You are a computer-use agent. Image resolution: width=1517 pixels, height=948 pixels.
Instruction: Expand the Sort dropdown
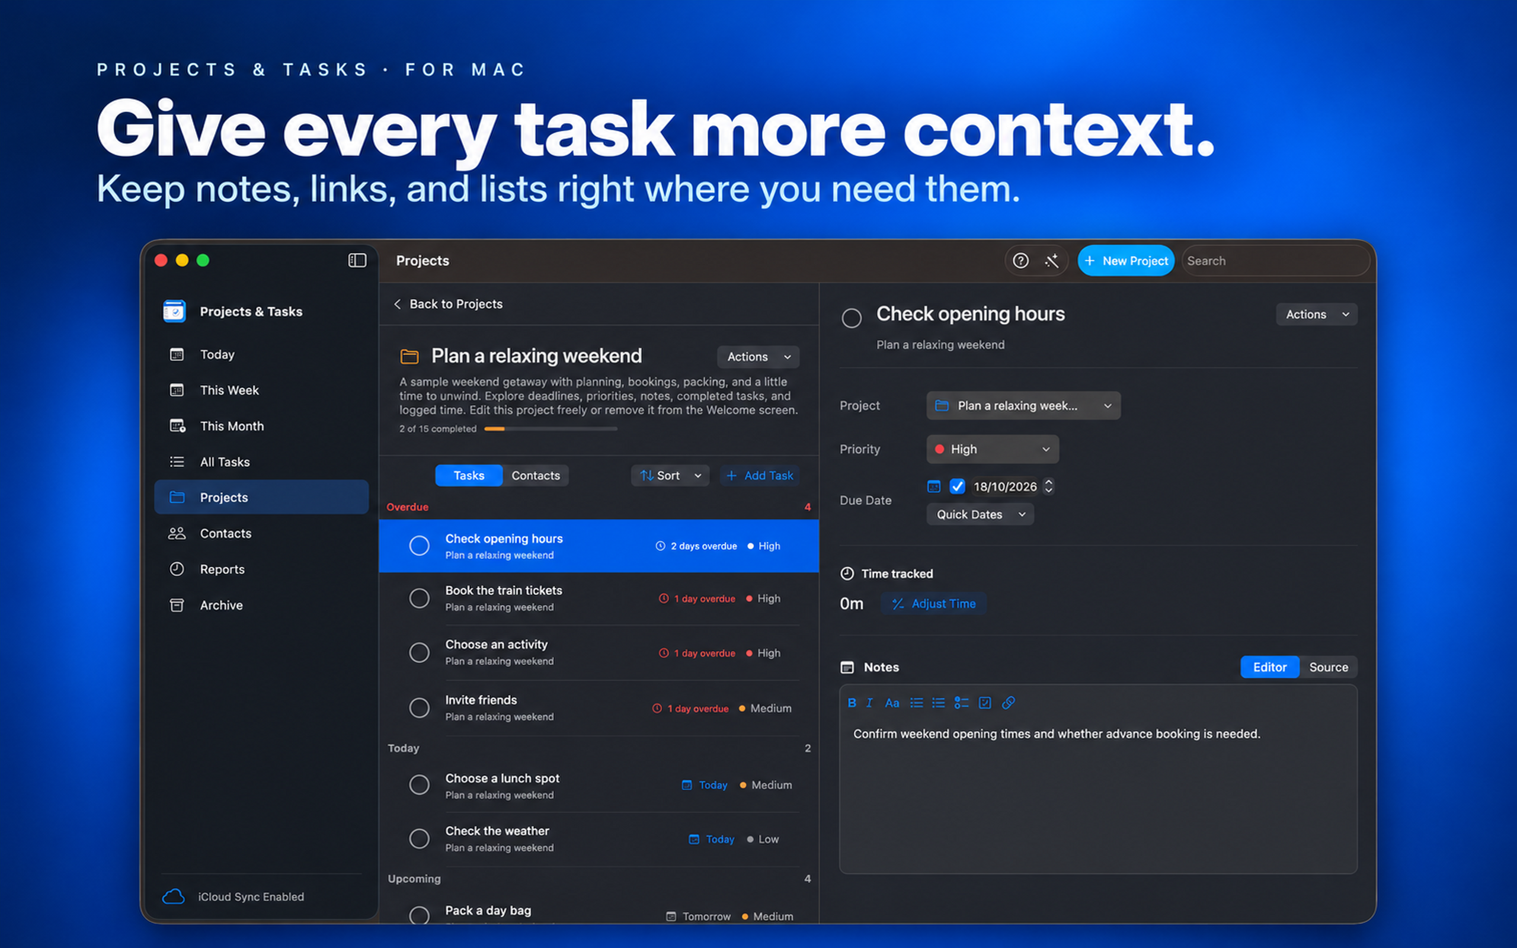(670, 476)
